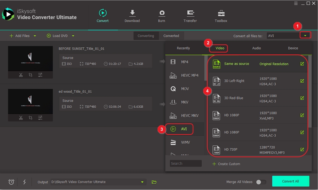The height and width of the screenshot is (190, 318).
Task: Open effect settings for BEFORE SUNSET video
Action: [x=40, y=75]
